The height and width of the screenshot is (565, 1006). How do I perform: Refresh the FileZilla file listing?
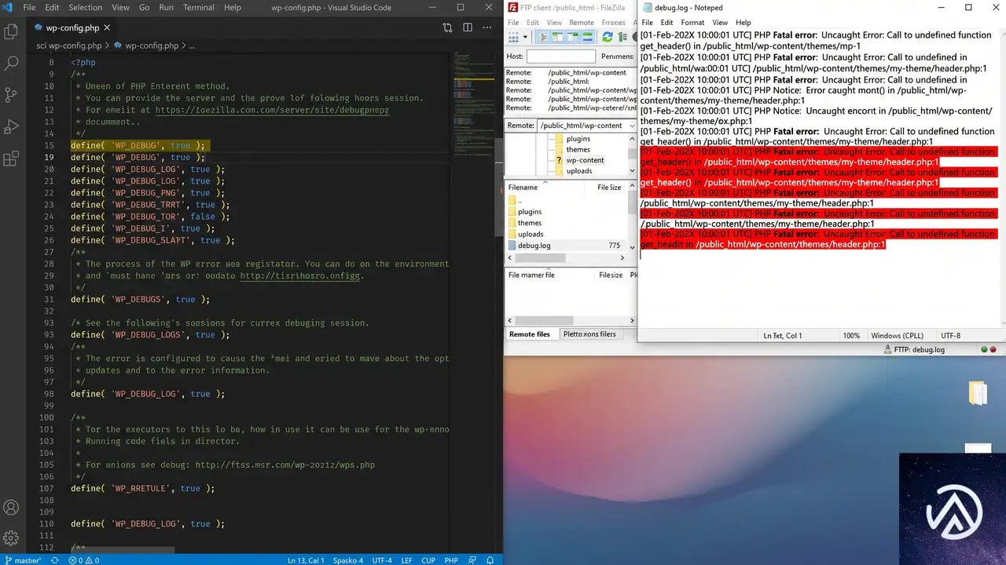click(x=608, y=37)
